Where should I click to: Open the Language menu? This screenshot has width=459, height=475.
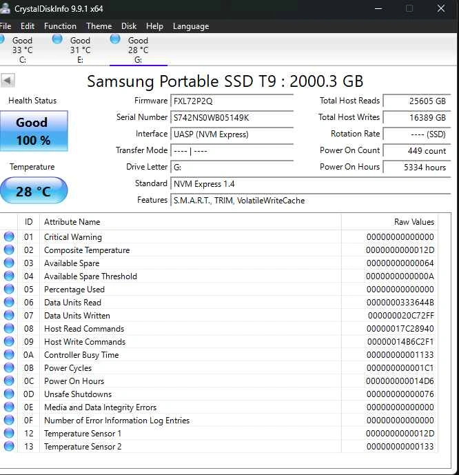pos(191,26)
